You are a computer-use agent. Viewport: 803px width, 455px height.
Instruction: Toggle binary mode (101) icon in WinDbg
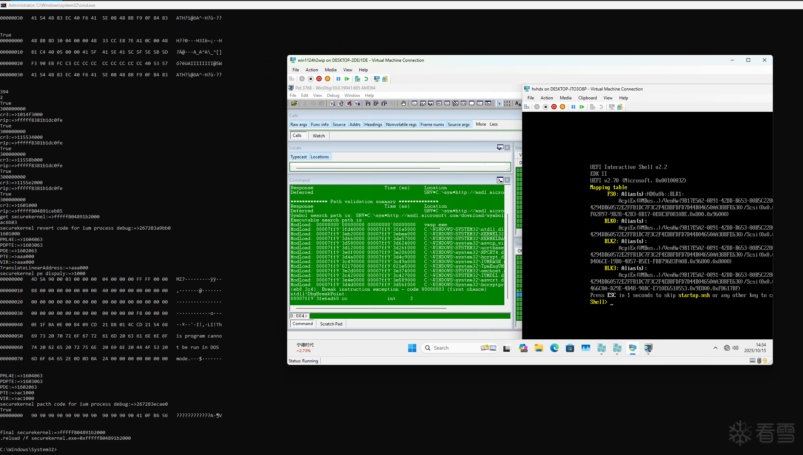click(x=507, y=103)
